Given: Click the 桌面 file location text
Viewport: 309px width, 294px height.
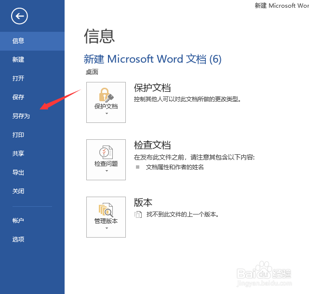Looking at the screenshot, I should (x=92, y=72).
